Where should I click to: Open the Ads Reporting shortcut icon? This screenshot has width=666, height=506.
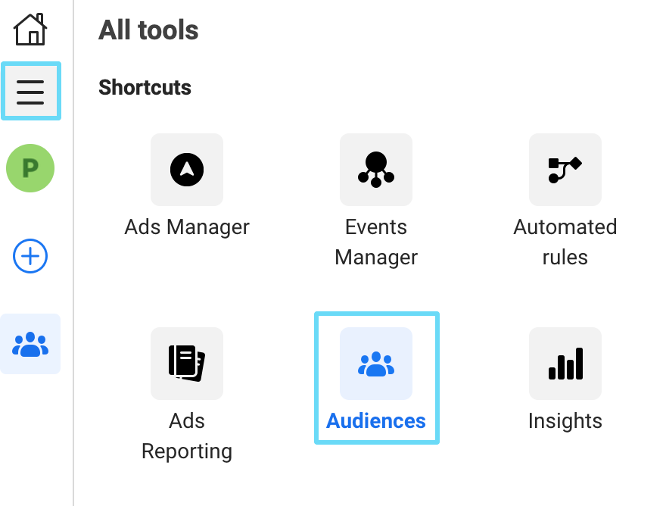[187, 364]
